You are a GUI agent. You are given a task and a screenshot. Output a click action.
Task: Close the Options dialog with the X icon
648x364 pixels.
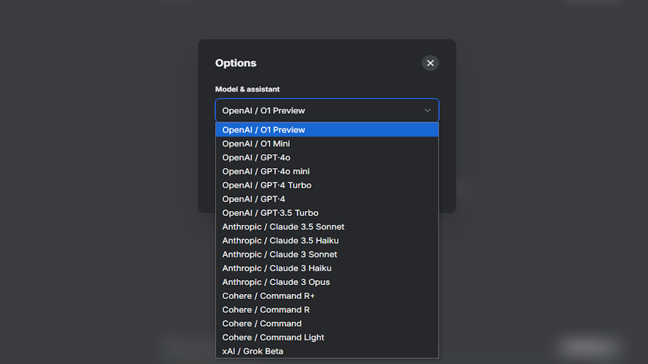pyautogui.click(x=430, y=63)
